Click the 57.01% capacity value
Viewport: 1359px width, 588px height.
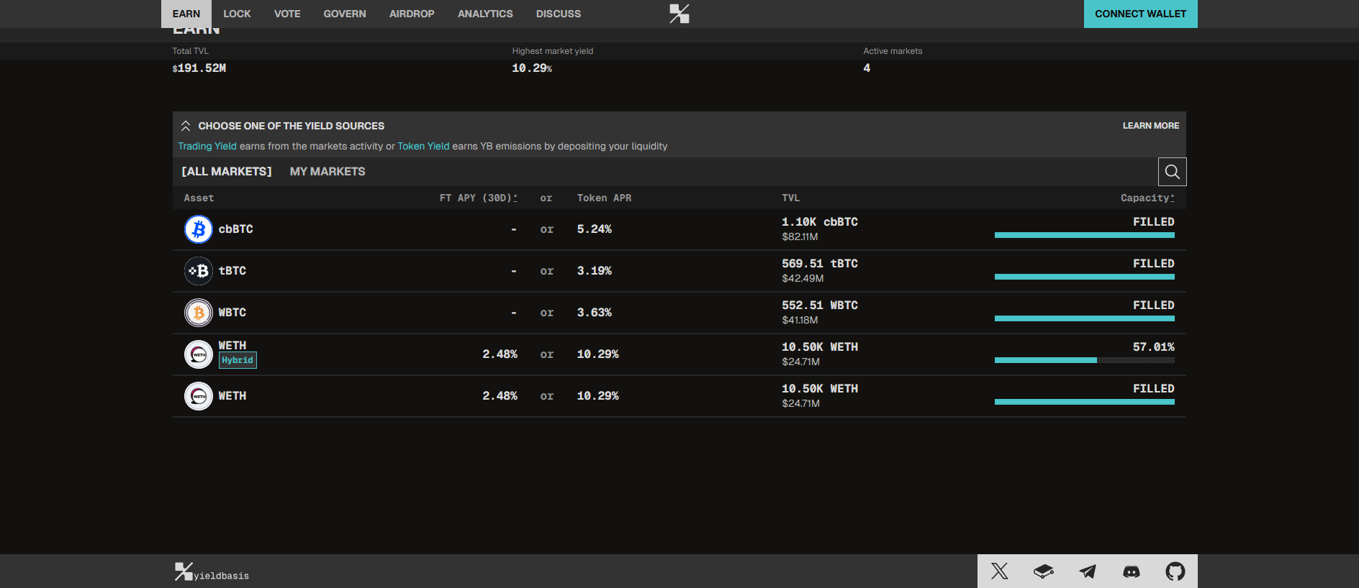pos(1154,347)
